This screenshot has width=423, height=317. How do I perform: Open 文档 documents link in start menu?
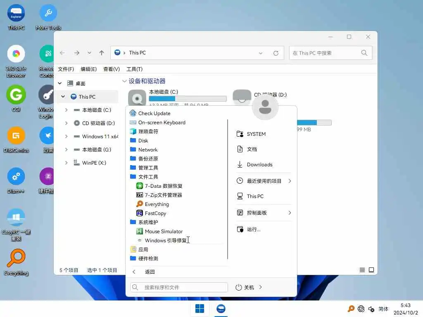coord(247,149)
